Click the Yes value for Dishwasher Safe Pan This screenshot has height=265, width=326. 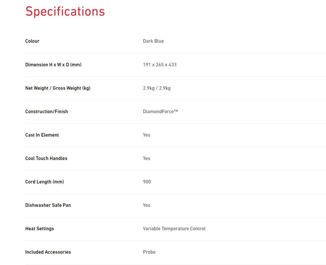(147, 206)
